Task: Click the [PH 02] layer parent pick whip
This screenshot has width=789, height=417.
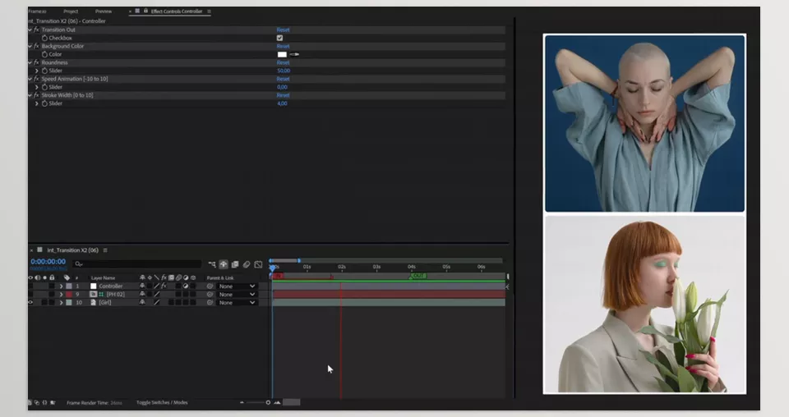Action: click(x=210, y=295)
